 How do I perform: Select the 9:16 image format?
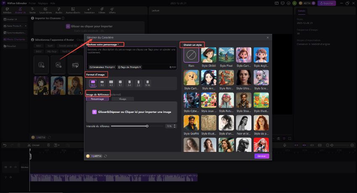[x=147, y=83]
